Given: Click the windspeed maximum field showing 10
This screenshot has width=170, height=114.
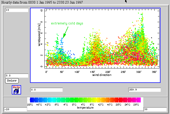Looking at the screenshot, I should pyautogui.click(x=16, y=10).
